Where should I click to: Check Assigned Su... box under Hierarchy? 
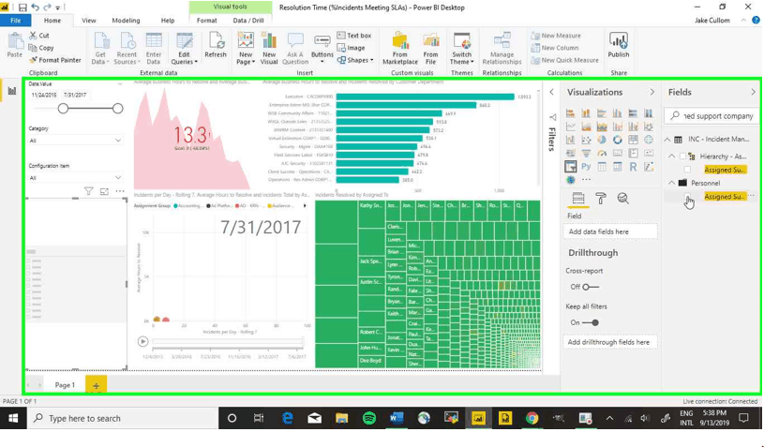tap(687, 170)
